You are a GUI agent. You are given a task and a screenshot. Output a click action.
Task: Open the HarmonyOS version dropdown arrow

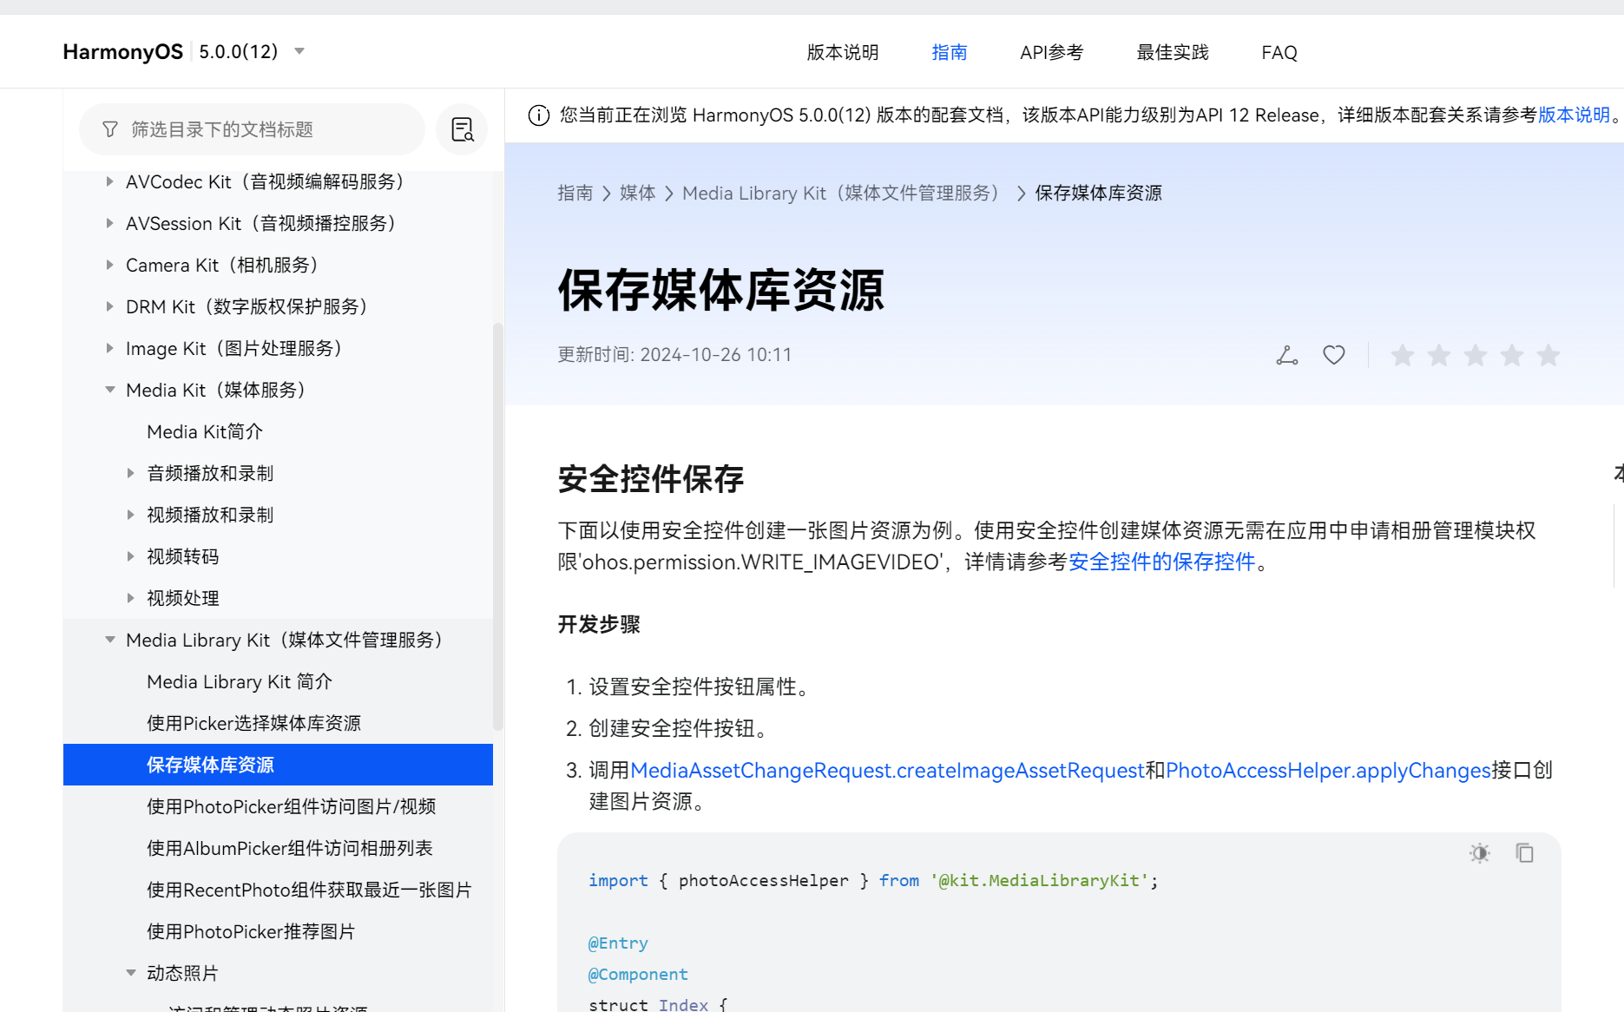299,51
